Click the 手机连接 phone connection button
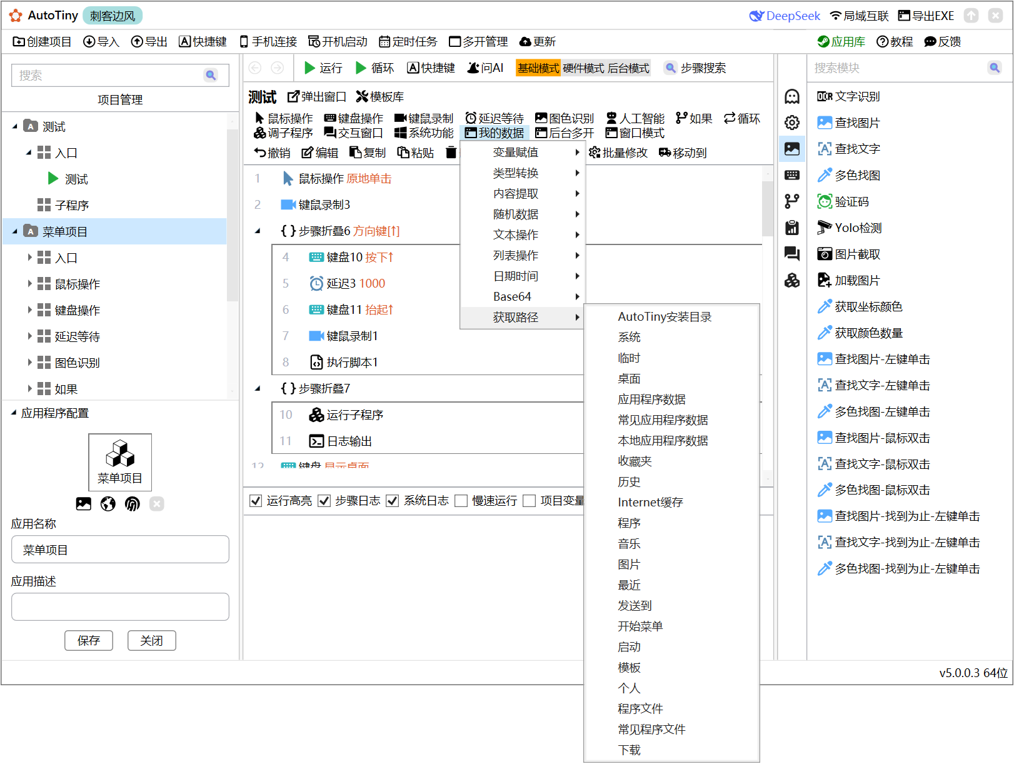Viewport: 1014px width, 764px height. point(268,42)
